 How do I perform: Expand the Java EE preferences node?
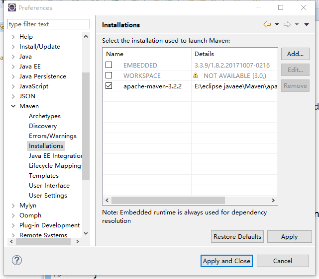coord(13,67)
